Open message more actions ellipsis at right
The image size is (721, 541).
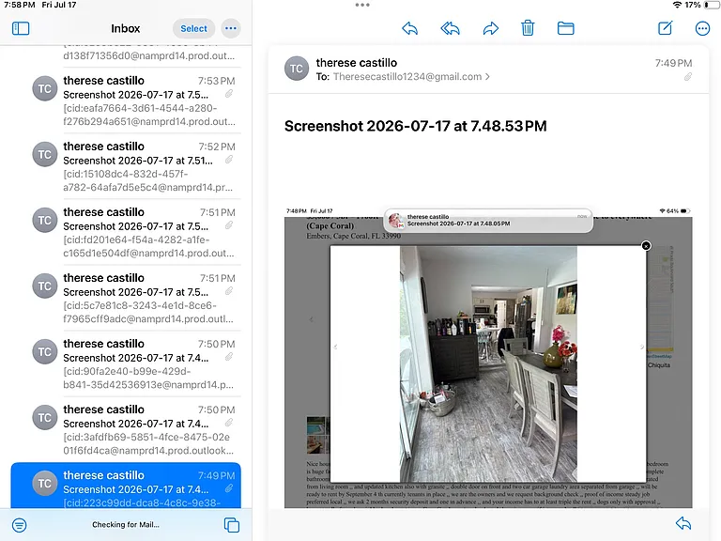[x=702, y=28]
